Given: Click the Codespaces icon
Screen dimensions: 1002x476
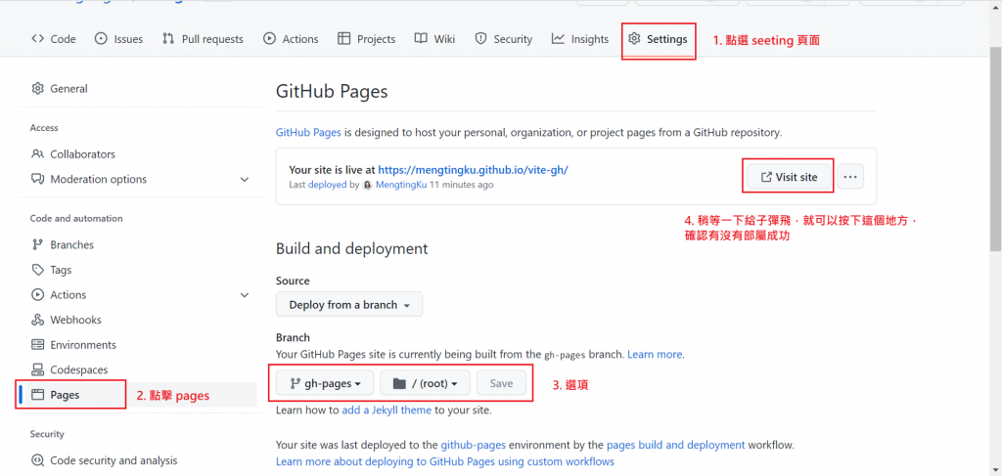Looking at the screenshot, I should (38, 370).
